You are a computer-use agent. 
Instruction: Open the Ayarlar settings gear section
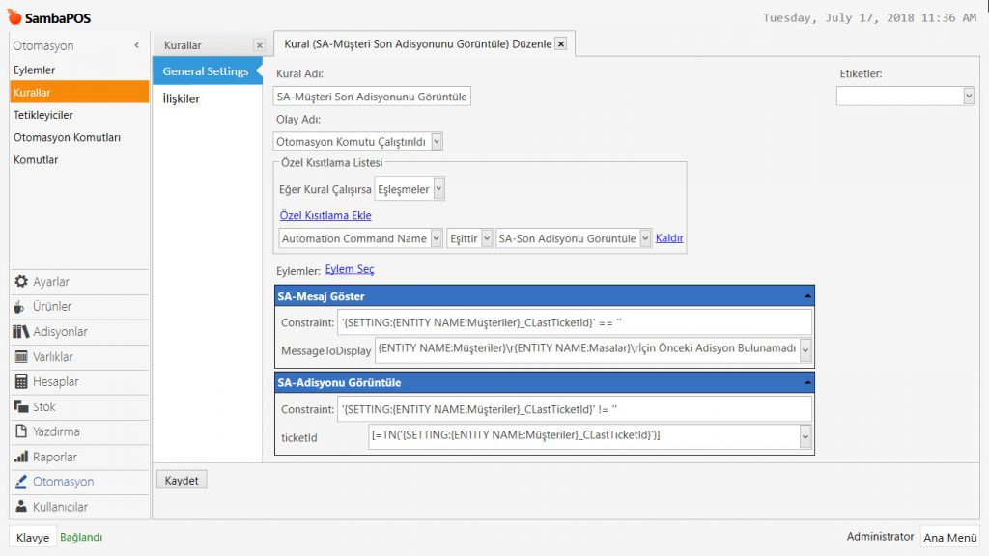pyautogui.click(x=50, y=282)
